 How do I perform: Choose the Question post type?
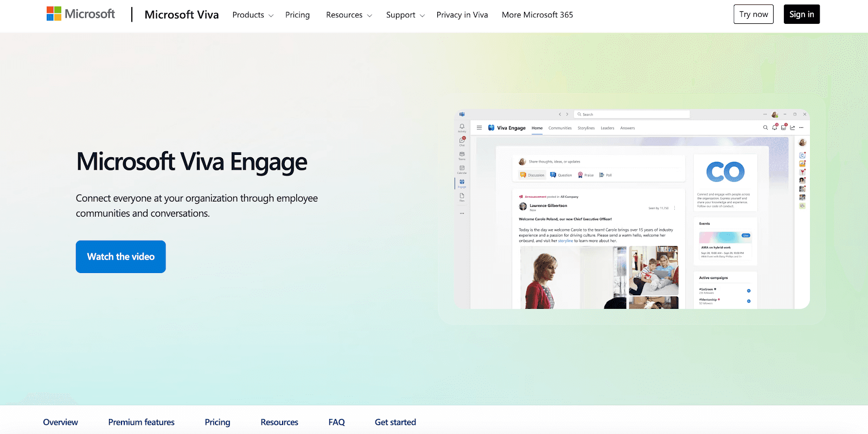(561, 175)
